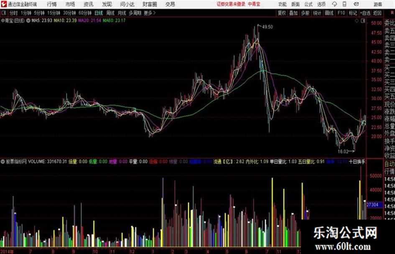
Task: Click the 统计 statistics button
Action: click(317, 13)
